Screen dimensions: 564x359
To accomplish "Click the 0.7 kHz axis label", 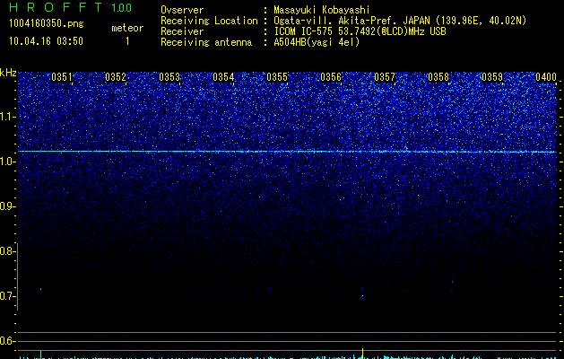I will coord(7,296).
